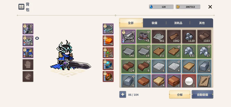Switch to the 消耗品 tab

[x=178, y=23]
